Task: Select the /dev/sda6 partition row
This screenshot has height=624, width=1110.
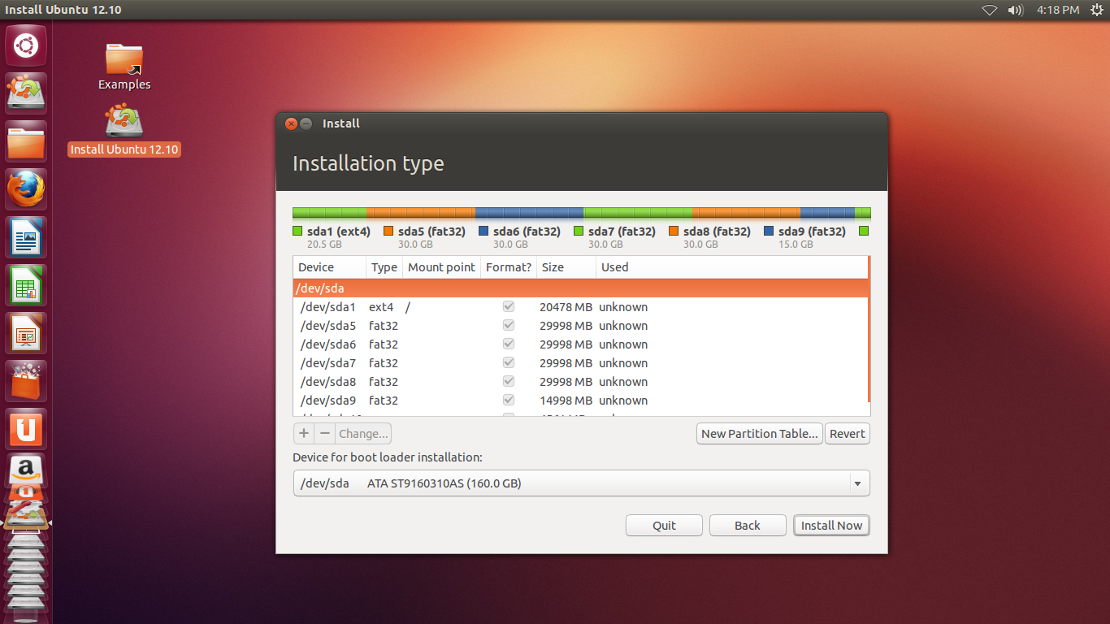Action: (580, 344)
